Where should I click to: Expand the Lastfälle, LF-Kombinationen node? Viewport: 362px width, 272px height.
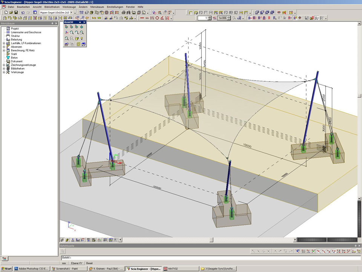[x=4, y=43]
